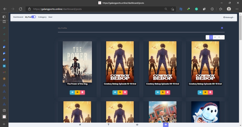Edit The Power of the Dog post
This screenshot has height=127, width=242.
pyautogui.click(x=77, y=92)
